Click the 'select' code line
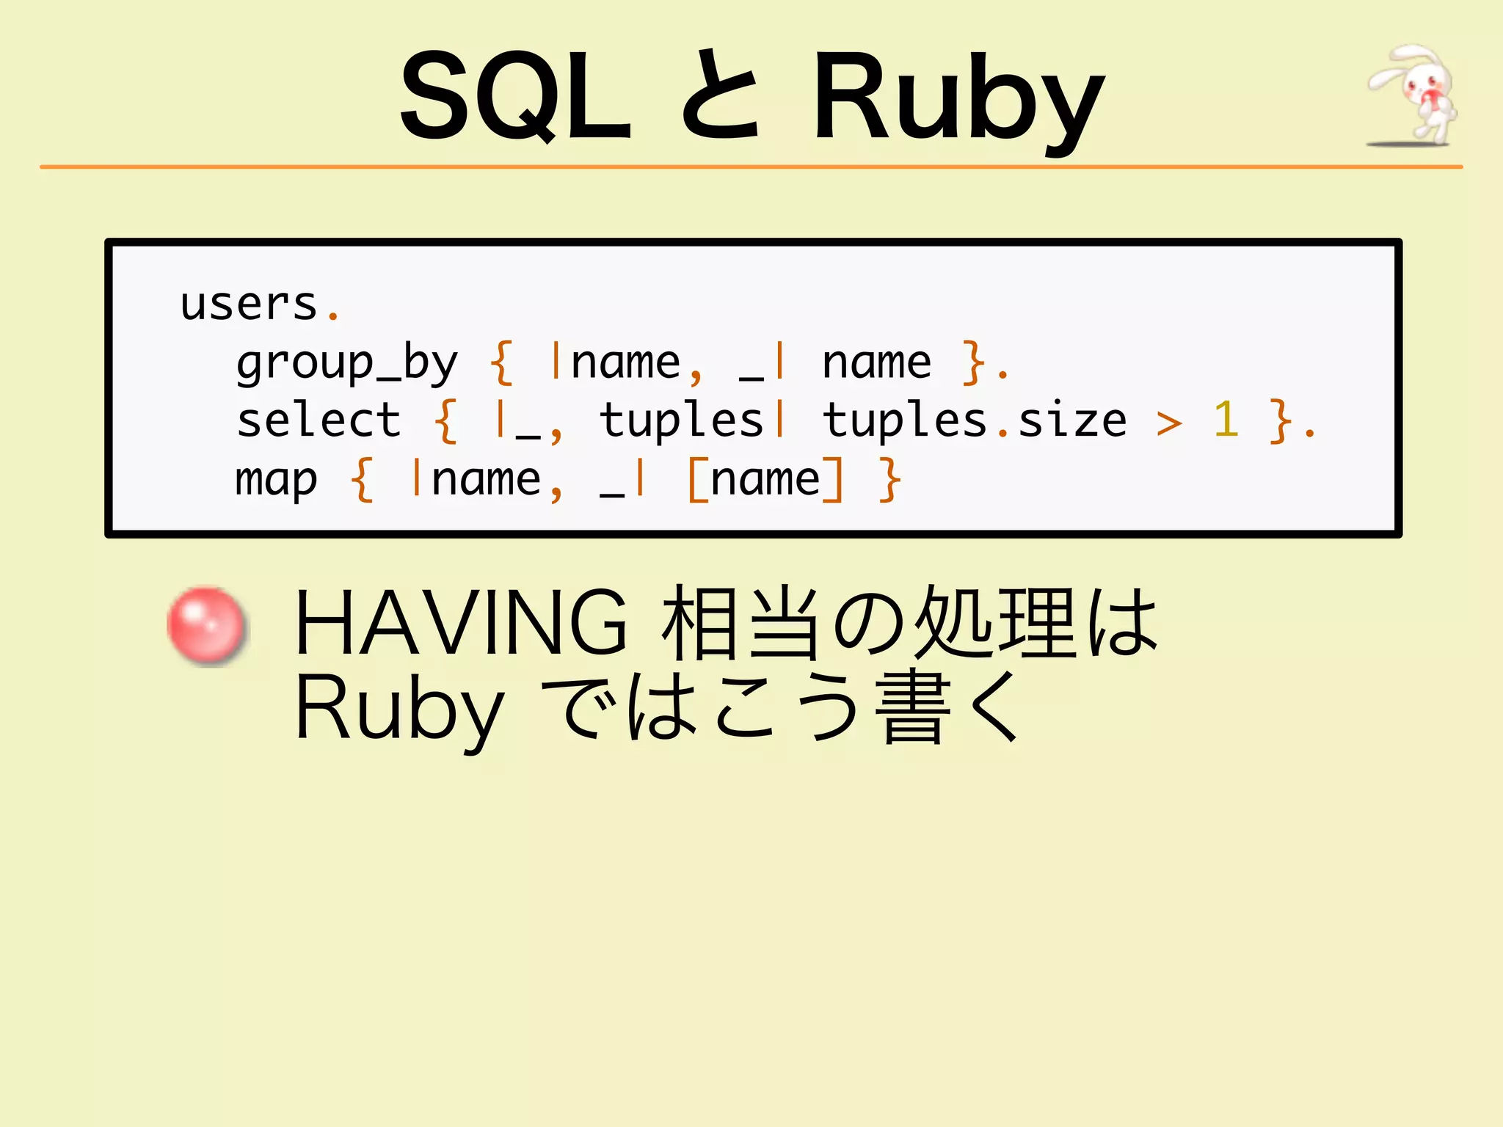This screenshot has height=1127, width=1503. [776, 421]
